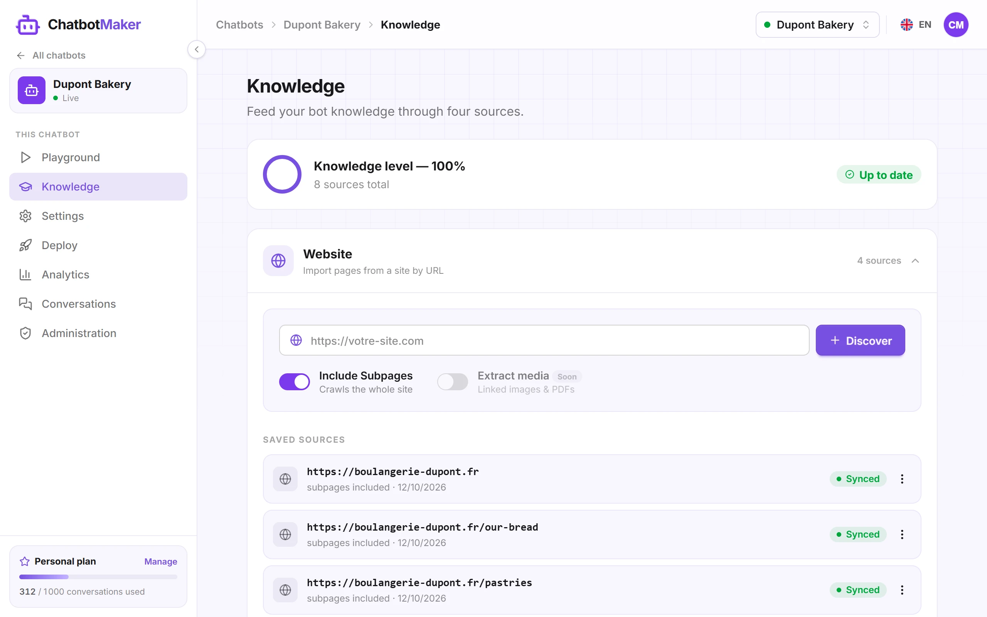This screenshot has width=987, height=617.
Task: Toggle the Extract media switch
Action: (452, 382)
